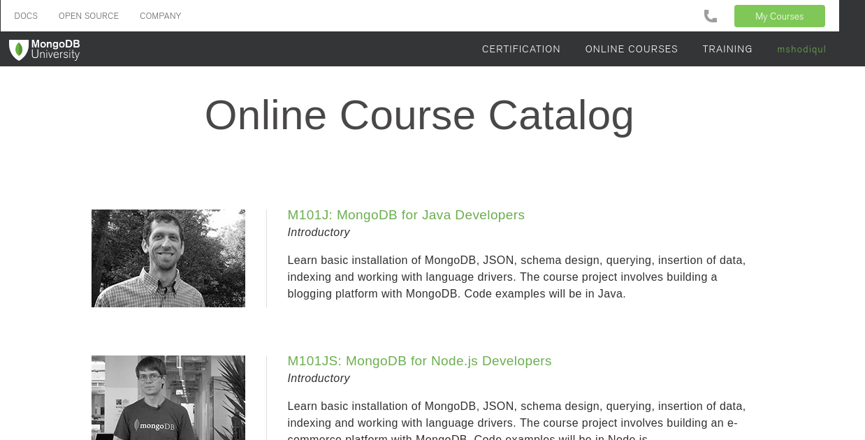Click the M101JS instructor photo thumbnail

168,397
